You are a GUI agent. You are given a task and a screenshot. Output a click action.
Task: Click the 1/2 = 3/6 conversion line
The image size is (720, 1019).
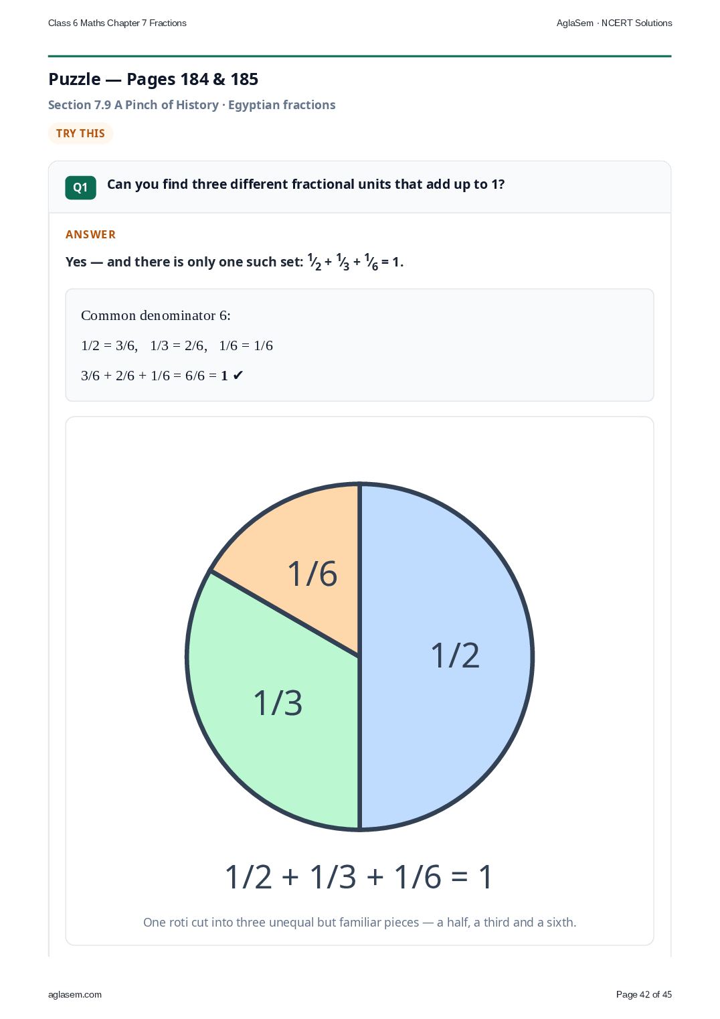coord(177,345)
